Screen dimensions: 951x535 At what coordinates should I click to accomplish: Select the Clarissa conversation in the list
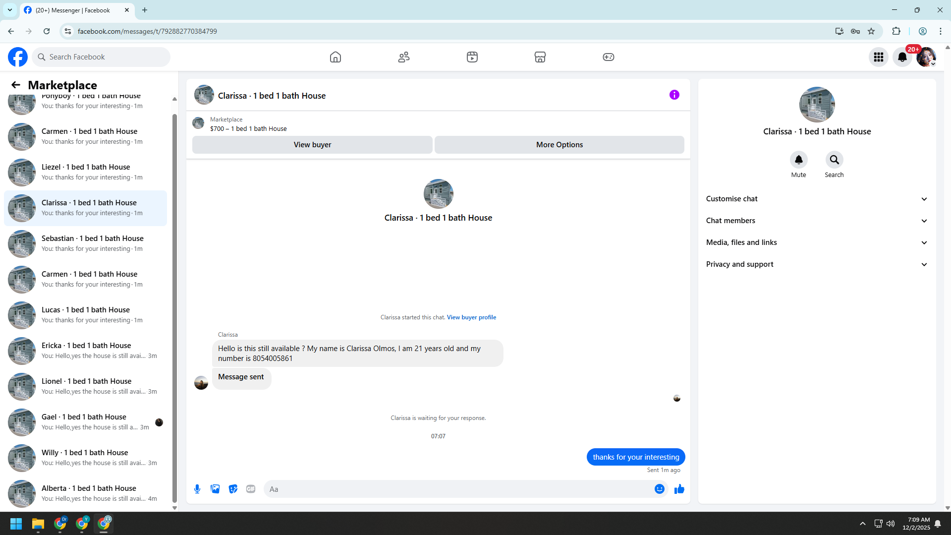(x=85, y=208)
